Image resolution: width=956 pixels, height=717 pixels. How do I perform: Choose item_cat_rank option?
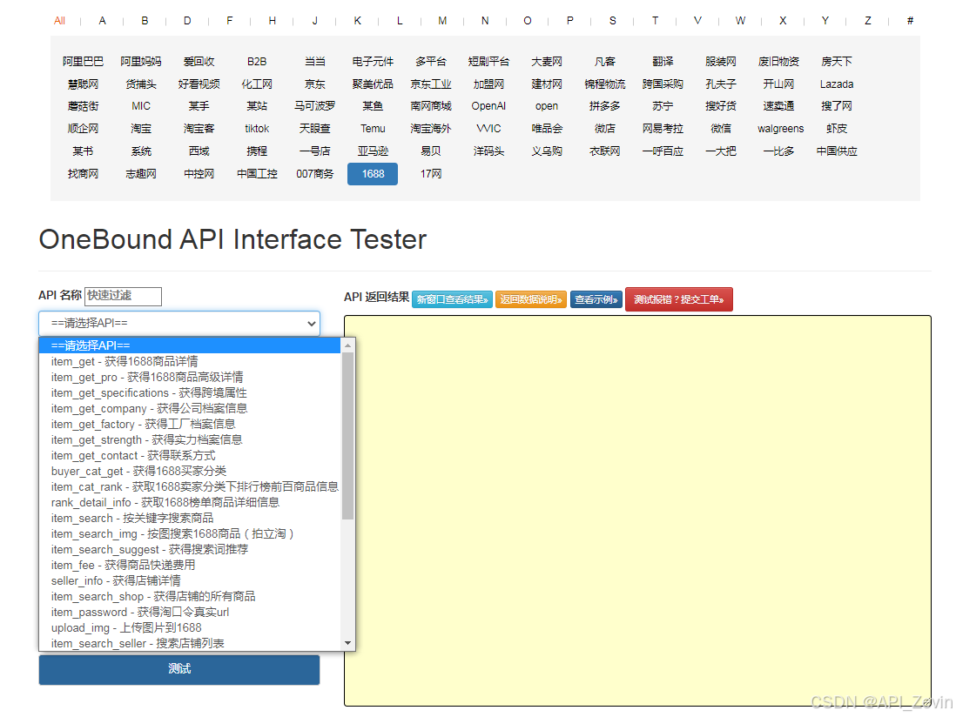coord(190,486)
